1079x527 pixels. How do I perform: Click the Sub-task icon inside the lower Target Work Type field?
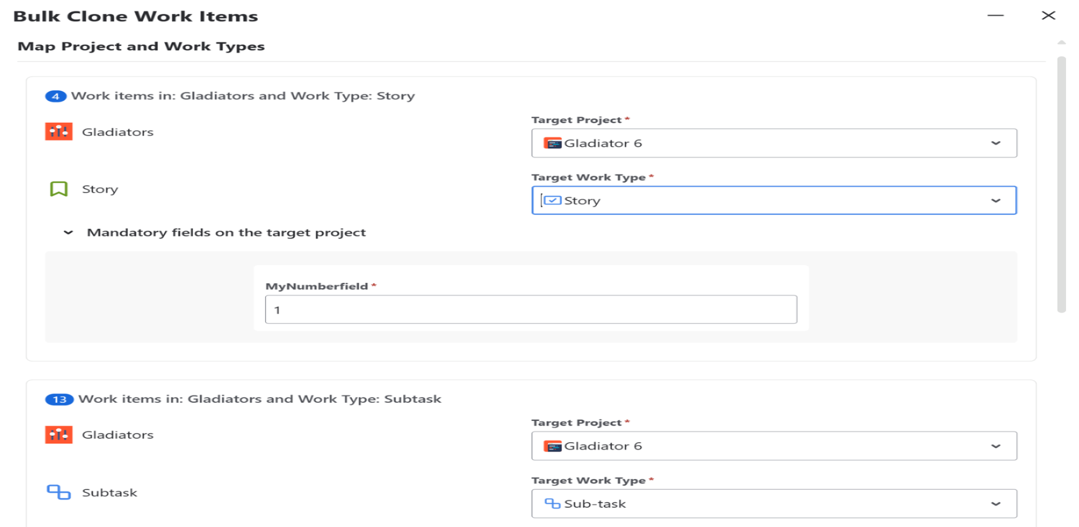pyautogui.click(x=552, y=503)
